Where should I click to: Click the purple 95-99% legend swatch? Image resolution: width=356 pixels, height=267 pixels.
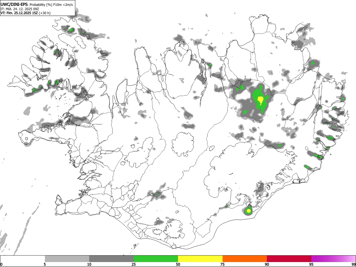click(333, 259)
